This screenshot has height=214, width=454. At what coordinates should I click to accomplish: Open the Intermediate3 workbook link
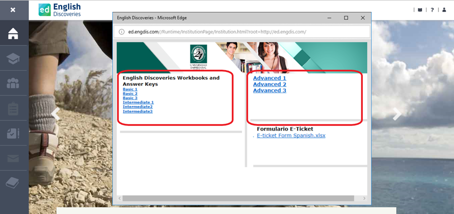point(137,111)
